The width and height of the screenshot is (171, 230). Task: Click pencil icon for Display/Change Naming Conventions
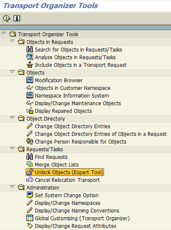click(30, 210)
